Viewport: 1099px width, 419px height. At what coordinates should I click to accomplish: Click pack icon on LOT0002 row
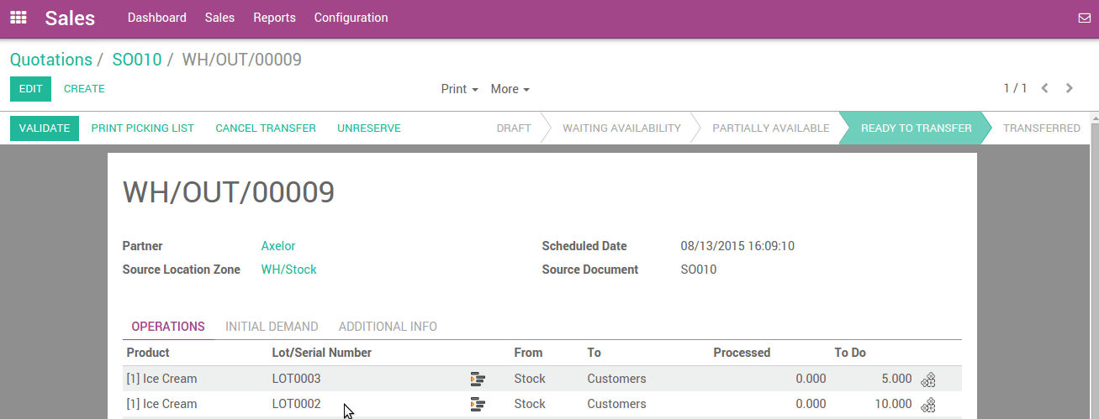(x=928, y=404)
